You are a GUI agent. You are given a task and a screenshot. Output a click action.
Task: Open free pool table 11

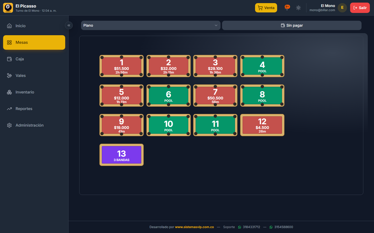[215, 125]
